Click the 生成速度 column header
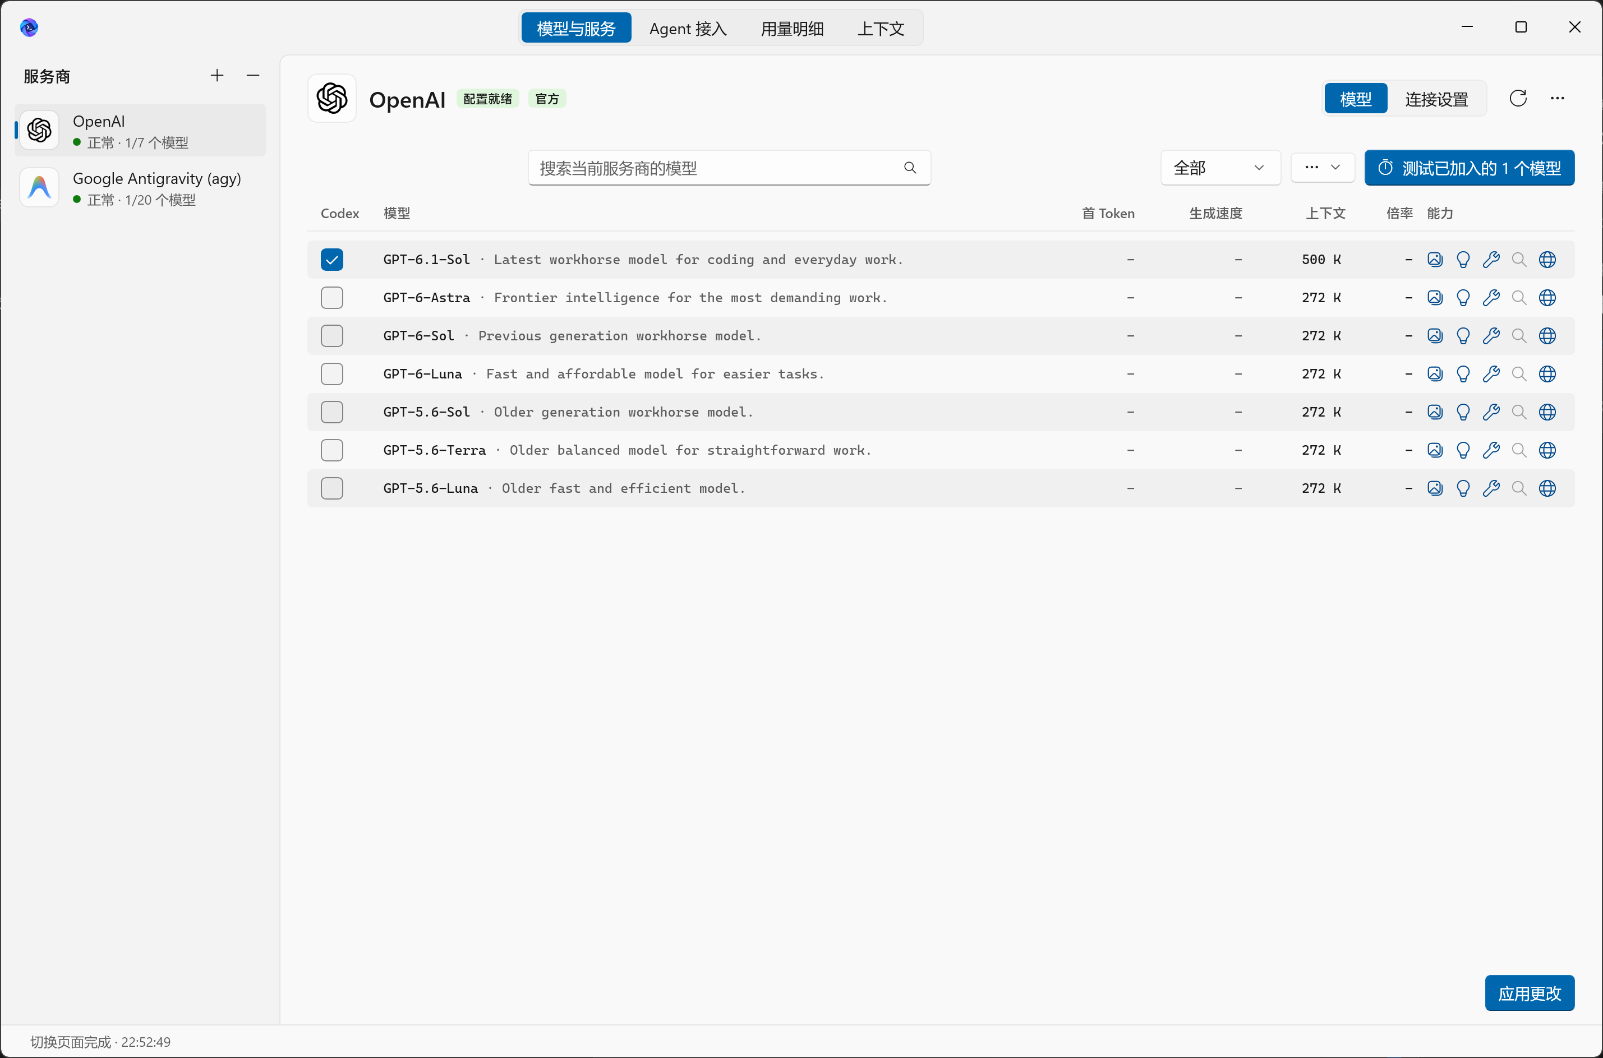The width and height of the screenshot is (1603, 1058). [1215, 213]
